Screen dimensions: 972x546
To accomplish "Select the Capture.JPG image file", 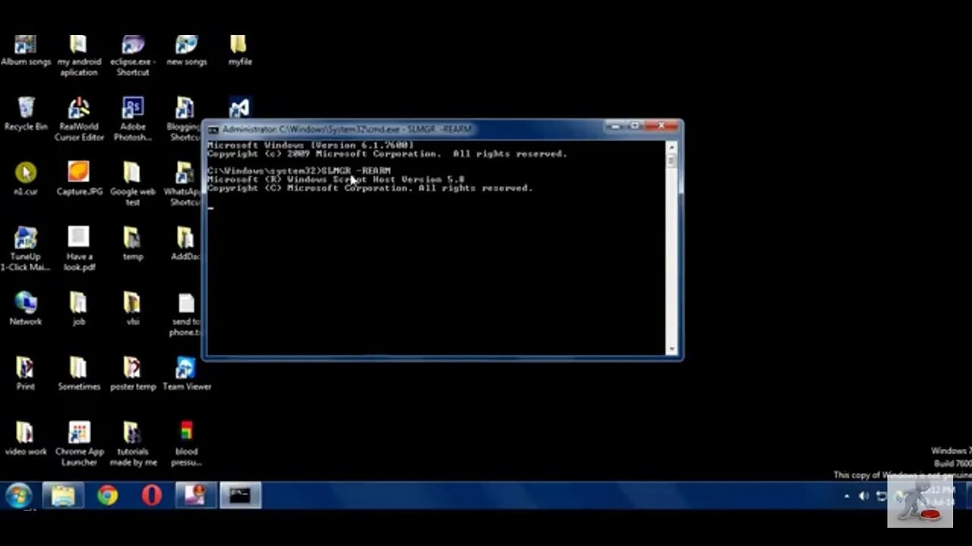I will click(x=79, y=180).
